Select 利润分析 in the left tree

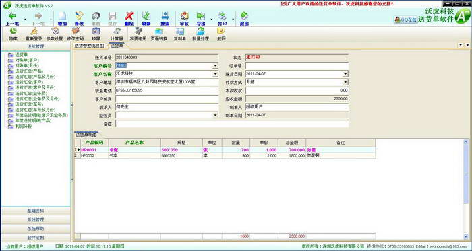pyautogui.click(x=23, y=127)
